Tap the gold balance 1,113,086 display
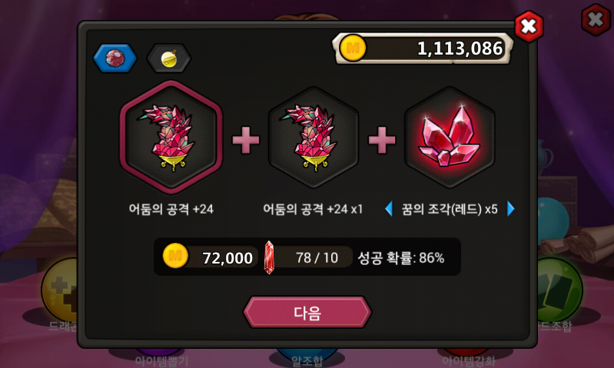 click(423, 48)
